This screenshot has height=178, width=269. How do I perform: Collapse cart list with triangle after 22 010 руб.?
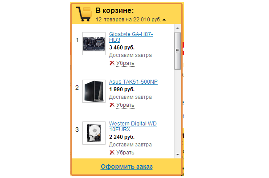(x=164, y=20)
